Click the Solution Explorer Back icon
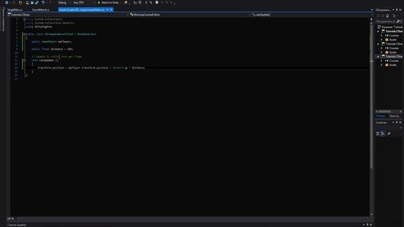This screenshot has height=227, width=404. [x=378, y=16]
